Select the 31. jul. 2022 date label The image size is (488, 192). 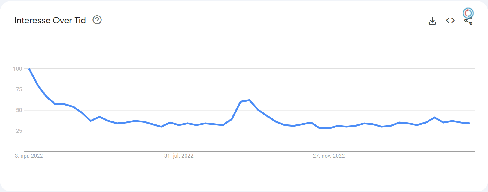point(179,156)
